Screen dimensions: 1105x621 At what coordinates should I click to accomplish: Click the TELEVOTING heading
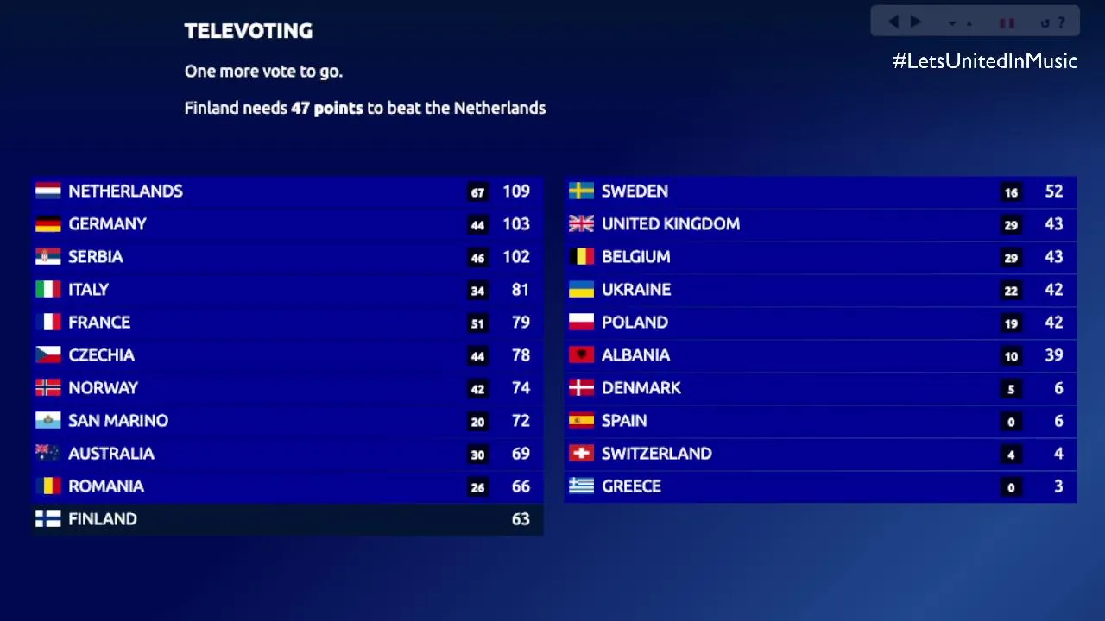click(249, 31)
